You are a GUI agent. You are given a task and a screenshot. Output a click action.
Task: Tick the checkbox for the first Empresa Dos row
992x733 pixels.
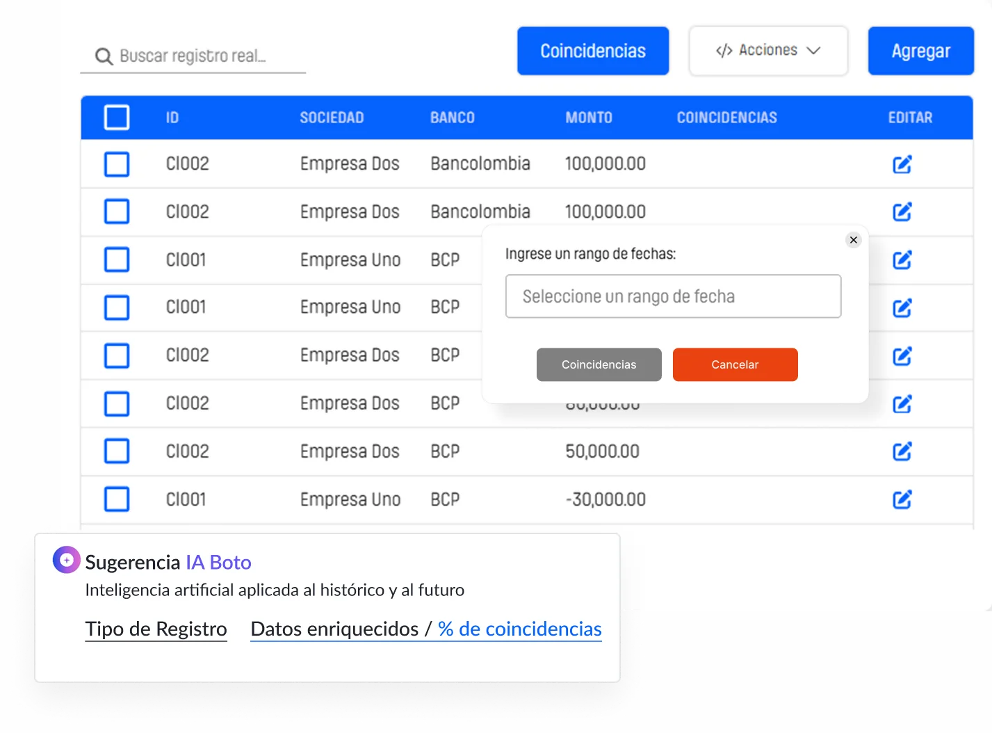coord(116,164)
